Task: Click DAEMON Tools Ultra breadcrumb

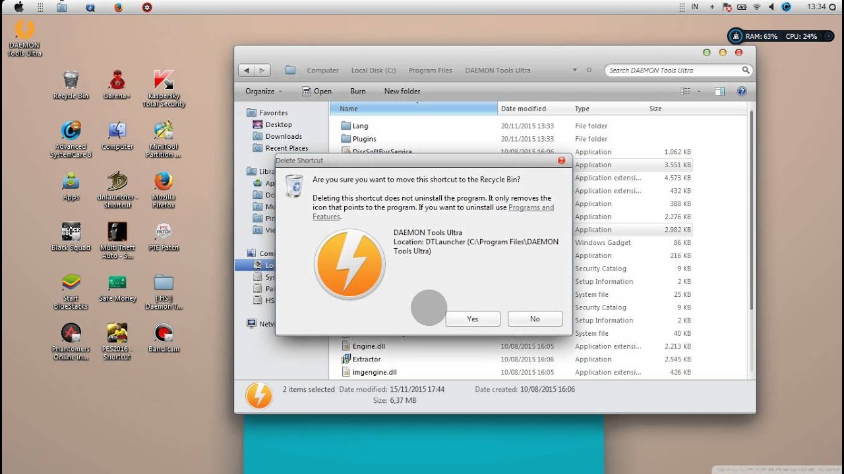Action: [498, 70]
